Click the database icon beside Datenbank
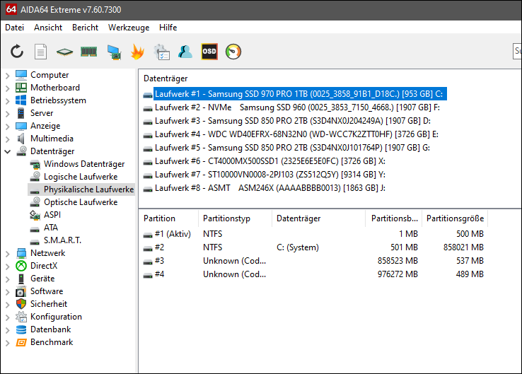This screenshot has height=374, width=522. tap(21, 329)
